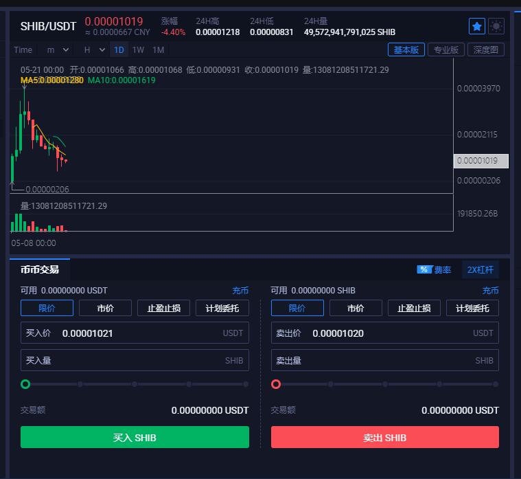Click the 0.00003970 price axis label

pos(478,89)
